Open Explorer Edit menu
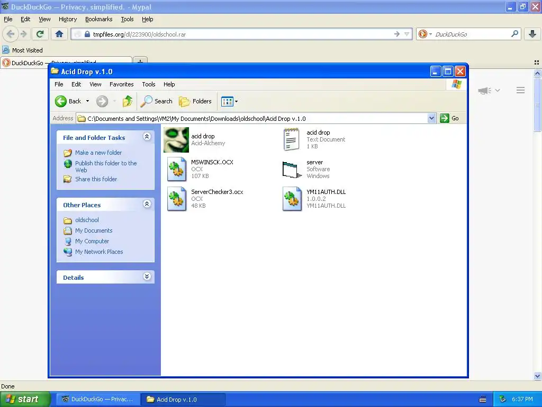Screen dimensions: 542x407 coord(76,84)
